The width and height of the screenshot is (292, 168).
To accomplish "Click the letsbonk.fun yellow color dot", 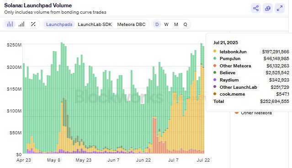I will click(x=215, y=51).
